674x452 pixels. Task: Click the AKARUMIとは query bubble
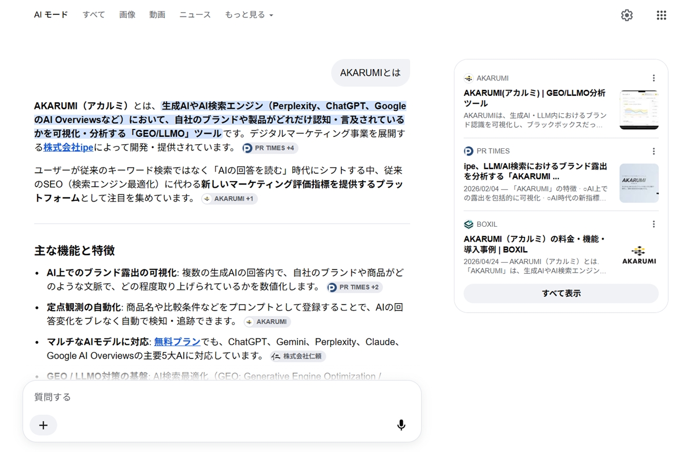[x=370, y=73]
